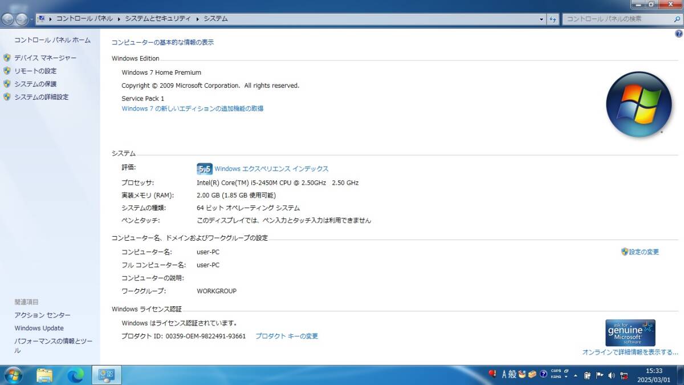Open Action Center flag tray icon
The height and width of the screenshot is (385, 684).
click(x=600, y=375)
